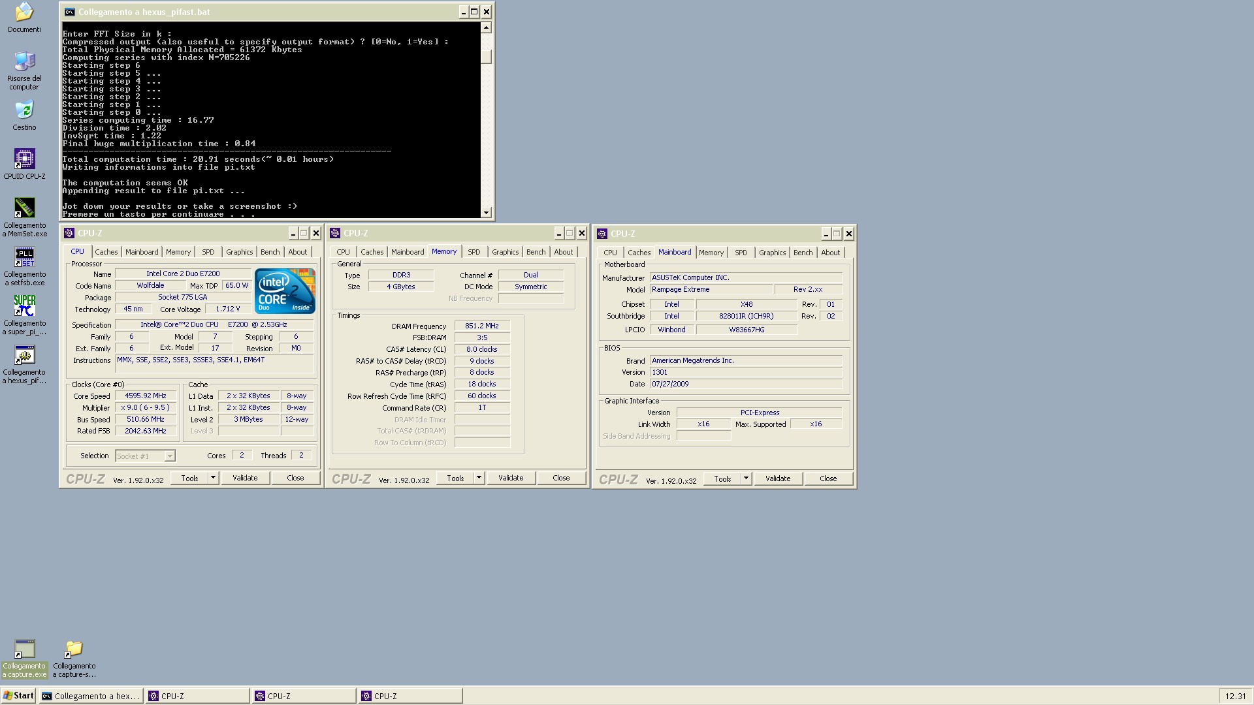Image resolution: width=1254 pixels, height=705 pixels.
Task: Click console scrollbar down arrow
Action: click(486, 212)
